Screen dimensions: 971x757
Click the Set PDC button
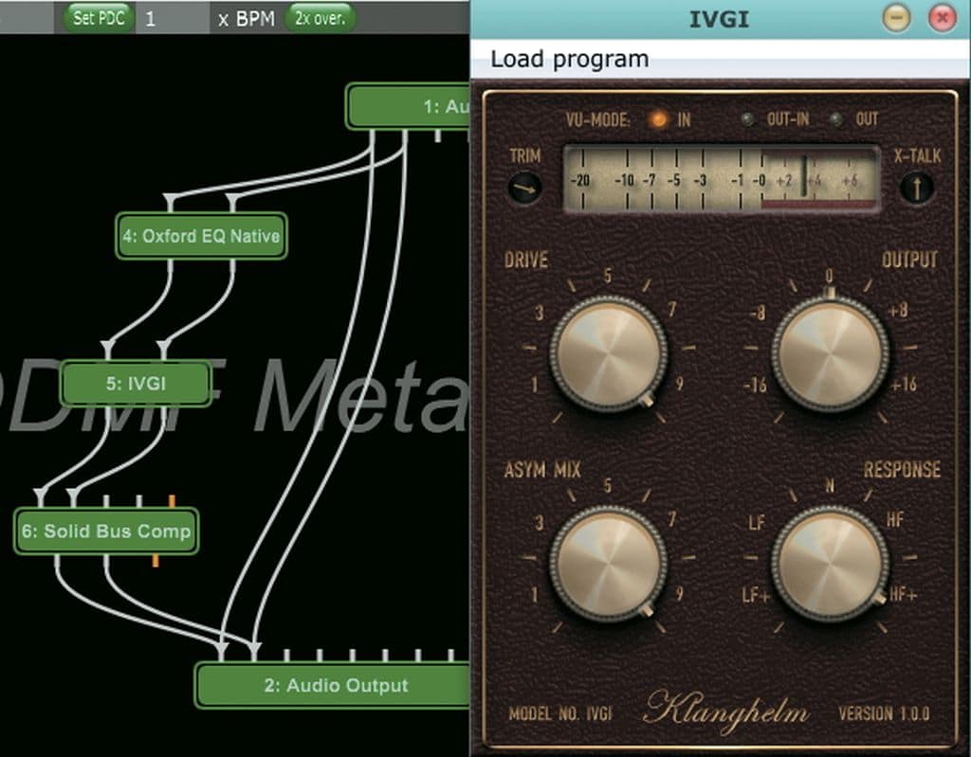coord(99,17)
